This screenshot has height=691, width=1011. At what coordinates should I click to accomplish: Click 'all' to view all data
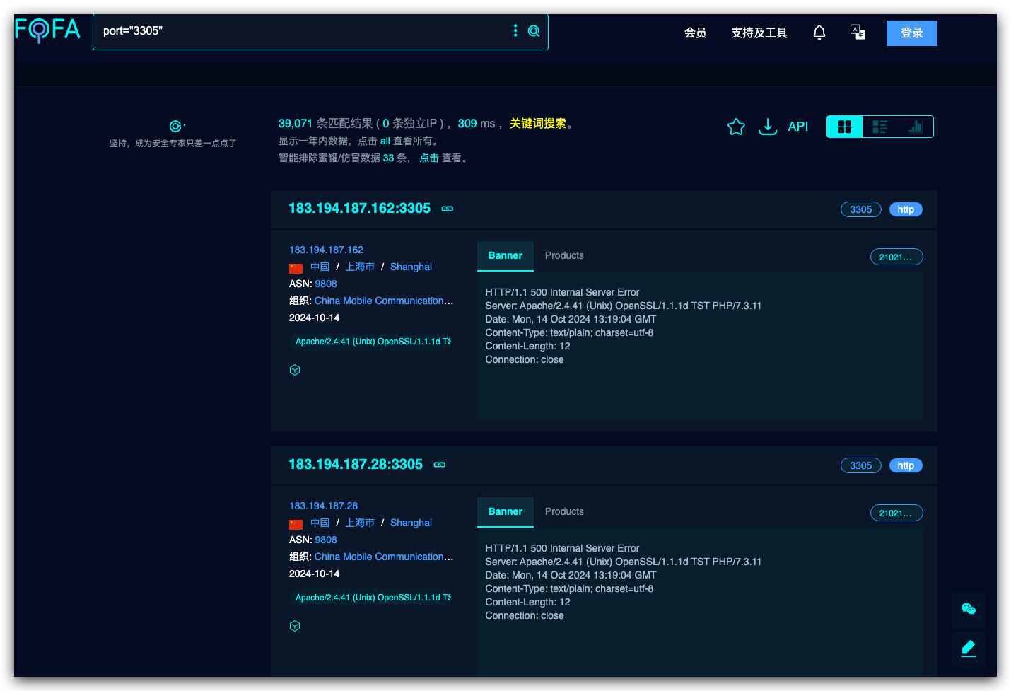pos(385,141)
